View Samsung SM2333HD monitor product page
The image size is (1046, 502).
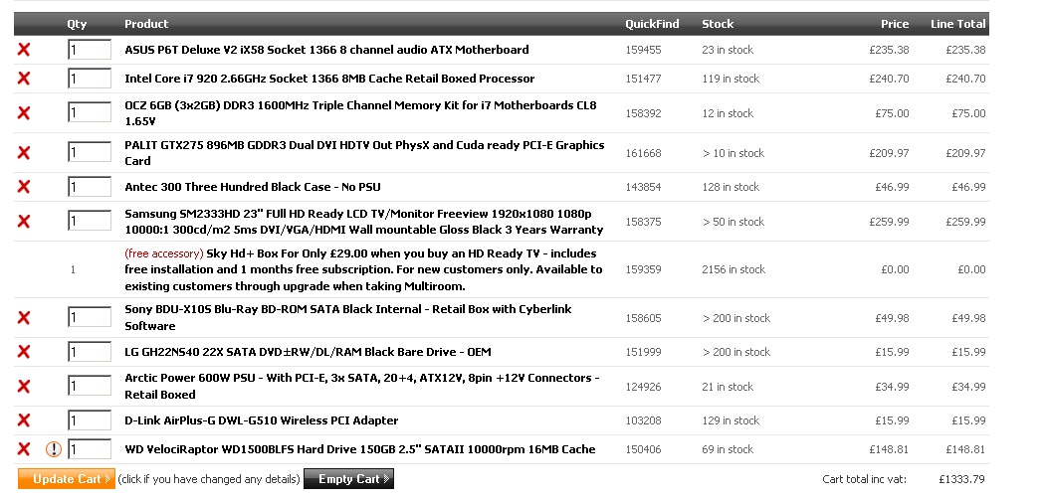tap(364, 222)
